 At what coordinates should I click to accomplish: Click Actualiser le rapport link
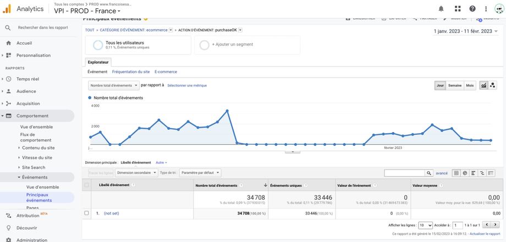pyautogui.click(x=485, y=234)
